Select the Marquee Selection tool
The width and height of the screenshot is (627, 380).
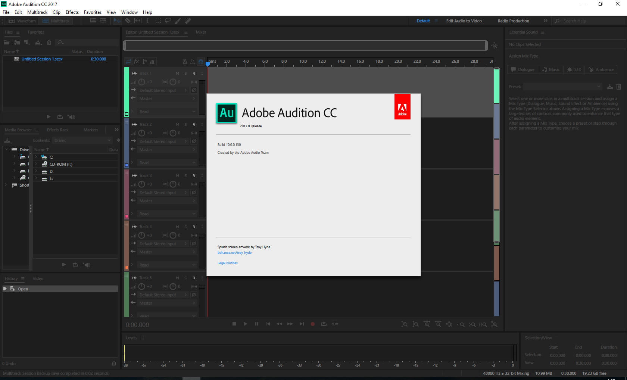pyautogui.click(x=158, y=21)
